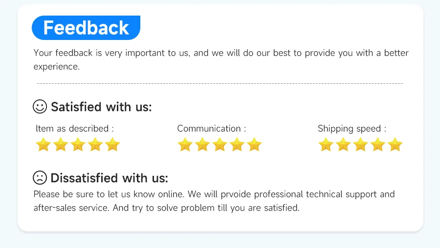This screenshot has height=248, width=440.
Task: Select fifth star under Communication
Action: click(x=254, y=145)
